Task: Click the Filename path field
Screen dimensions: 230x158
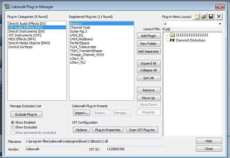Action: (93, 141)
